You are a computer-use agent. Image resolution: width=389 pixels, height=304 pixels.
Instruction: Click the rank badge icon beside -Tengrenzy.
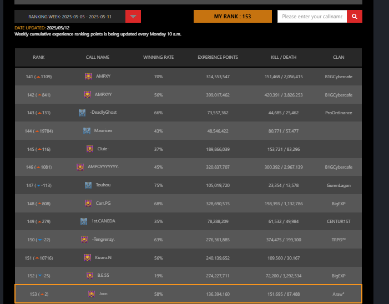pos(84,240)
